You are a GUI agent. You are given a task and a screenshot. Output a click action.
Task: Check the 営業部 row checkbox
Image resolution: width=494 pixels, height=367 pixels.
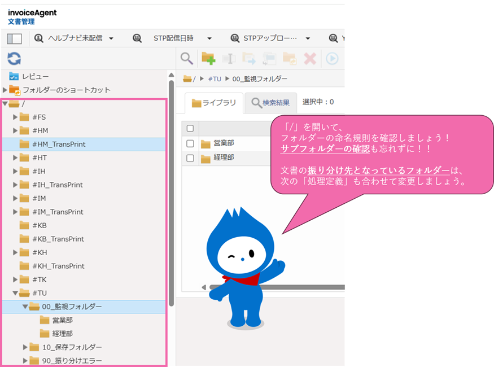pos(190,143)
